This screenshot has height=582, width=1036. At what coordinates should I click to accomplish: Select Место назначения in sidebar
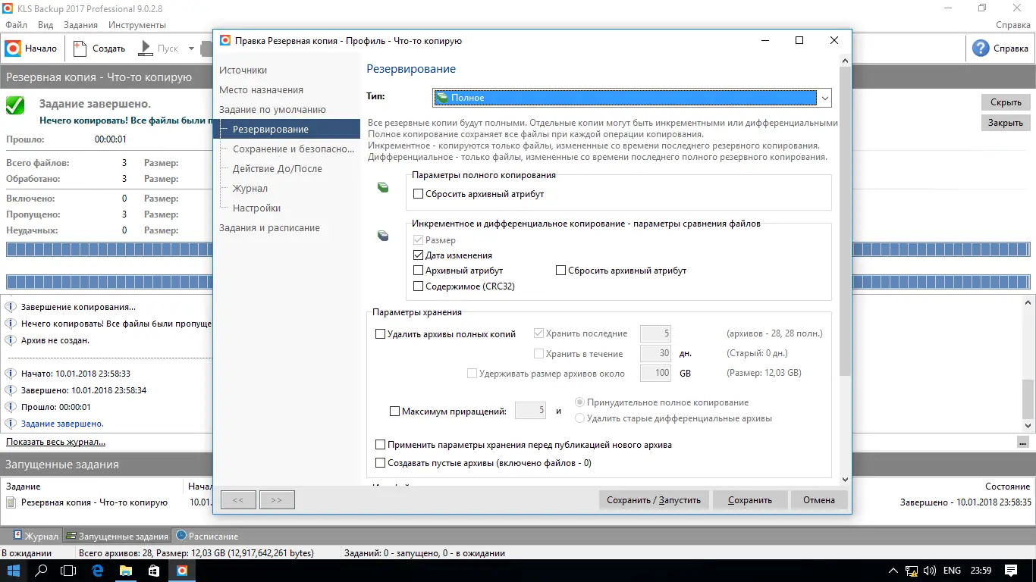tap(261, 90)
